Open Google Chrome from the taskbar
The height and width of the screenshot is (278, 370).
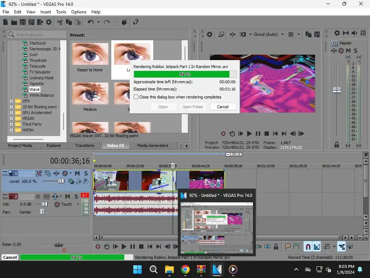(x=185, y=269)
